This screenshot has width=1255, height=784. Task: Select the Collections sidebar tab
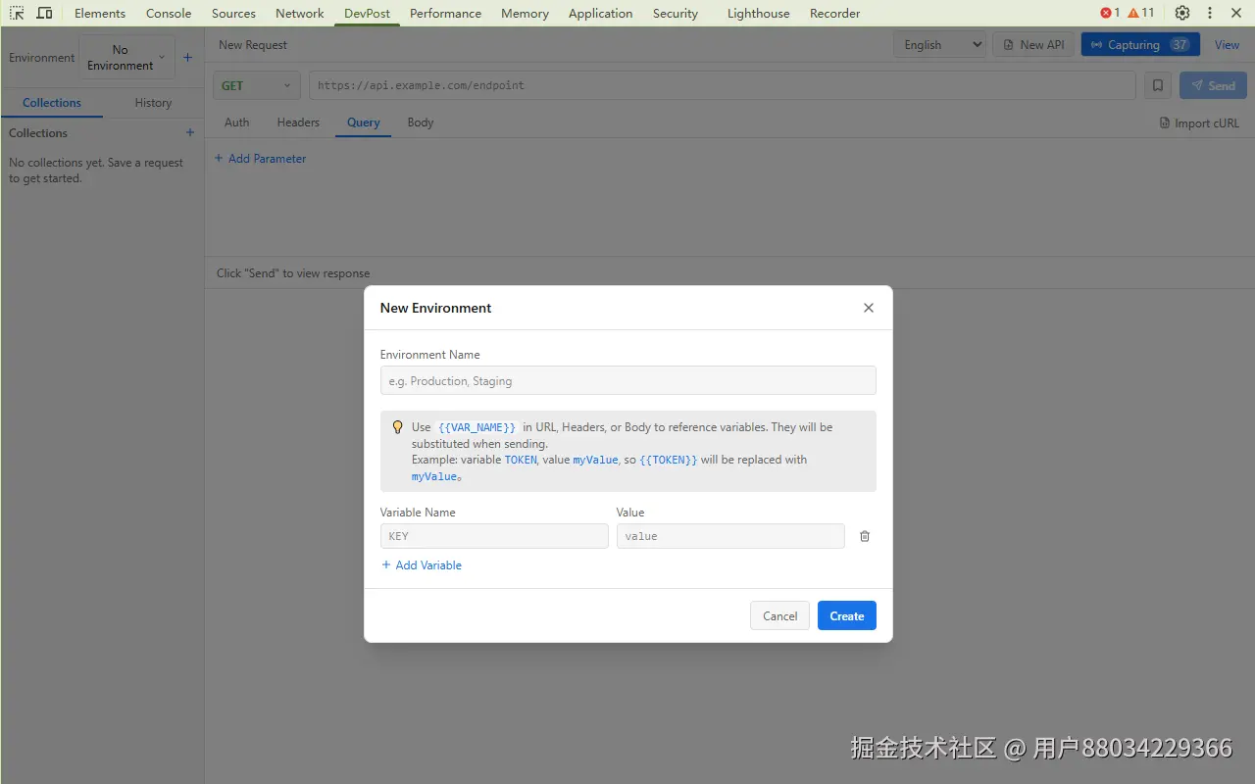click(52, 103)
